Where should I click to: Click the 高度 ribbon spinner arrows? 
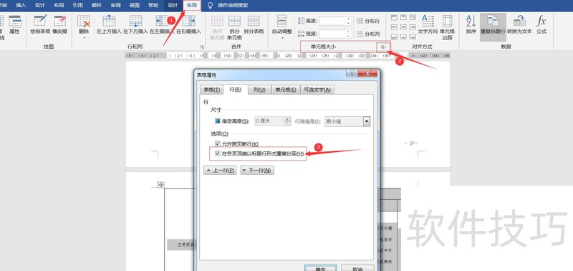click(349, 21)
